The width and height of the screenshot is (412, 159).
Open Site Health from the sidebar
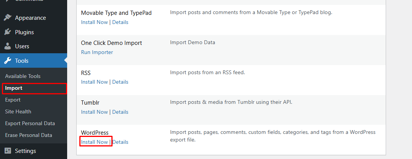point(18,111)
